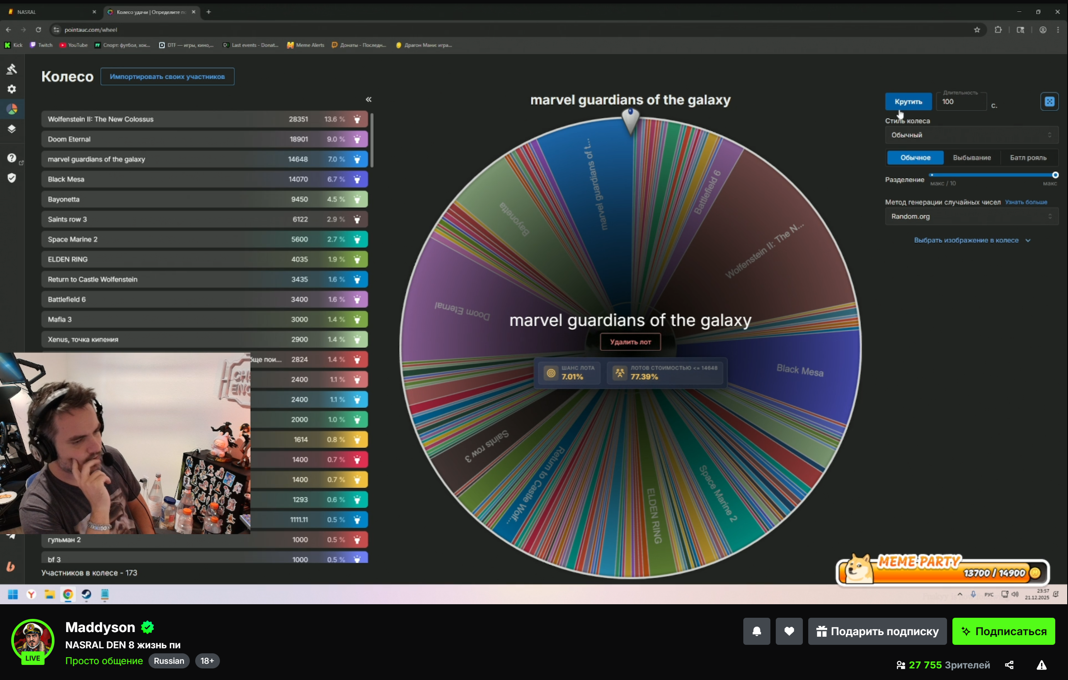Open Meme Alerts bookmark
Image resolution: width=1068 pixels, height=680 pixels.
point(306,45)
